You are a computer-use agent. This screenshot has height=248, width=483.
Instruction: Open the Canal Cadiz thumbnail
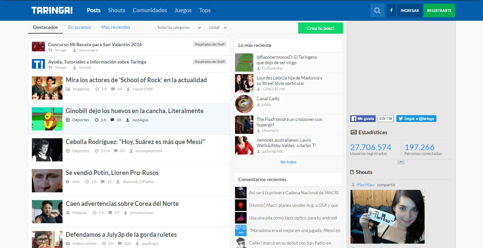click(244, 104)
